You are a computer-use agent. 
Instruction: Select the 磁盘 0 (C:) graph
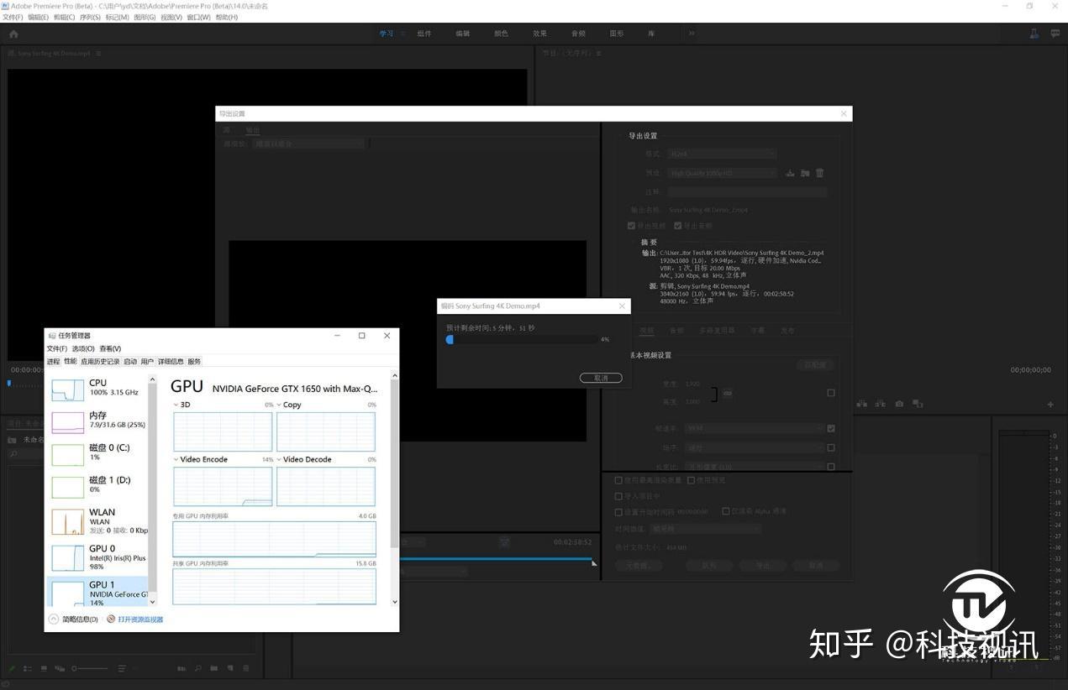[68, 453]
